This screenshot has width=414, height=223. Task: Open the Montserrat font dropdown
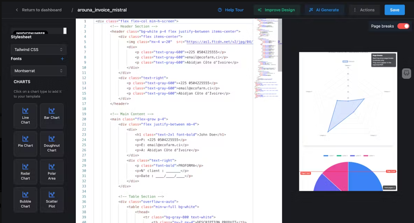39,71
